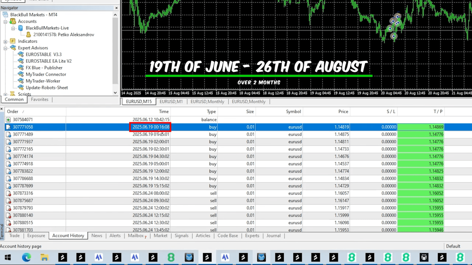This screenshot has width=472, height=265.
Task: Collapse the Expert Advisors tree node
Action: click(x=6, y=48)
